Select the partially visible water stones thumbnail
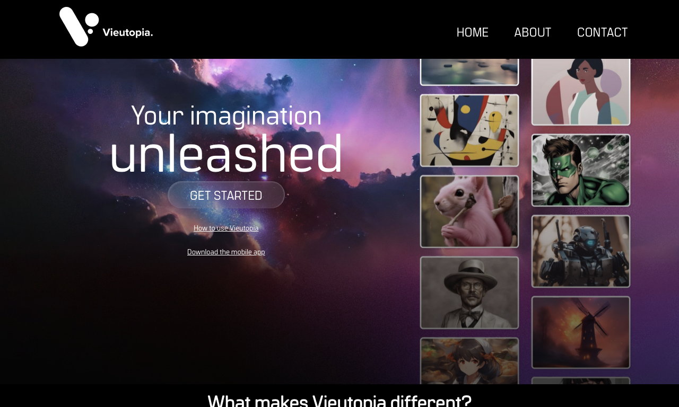679x407 pixels. 469,72
